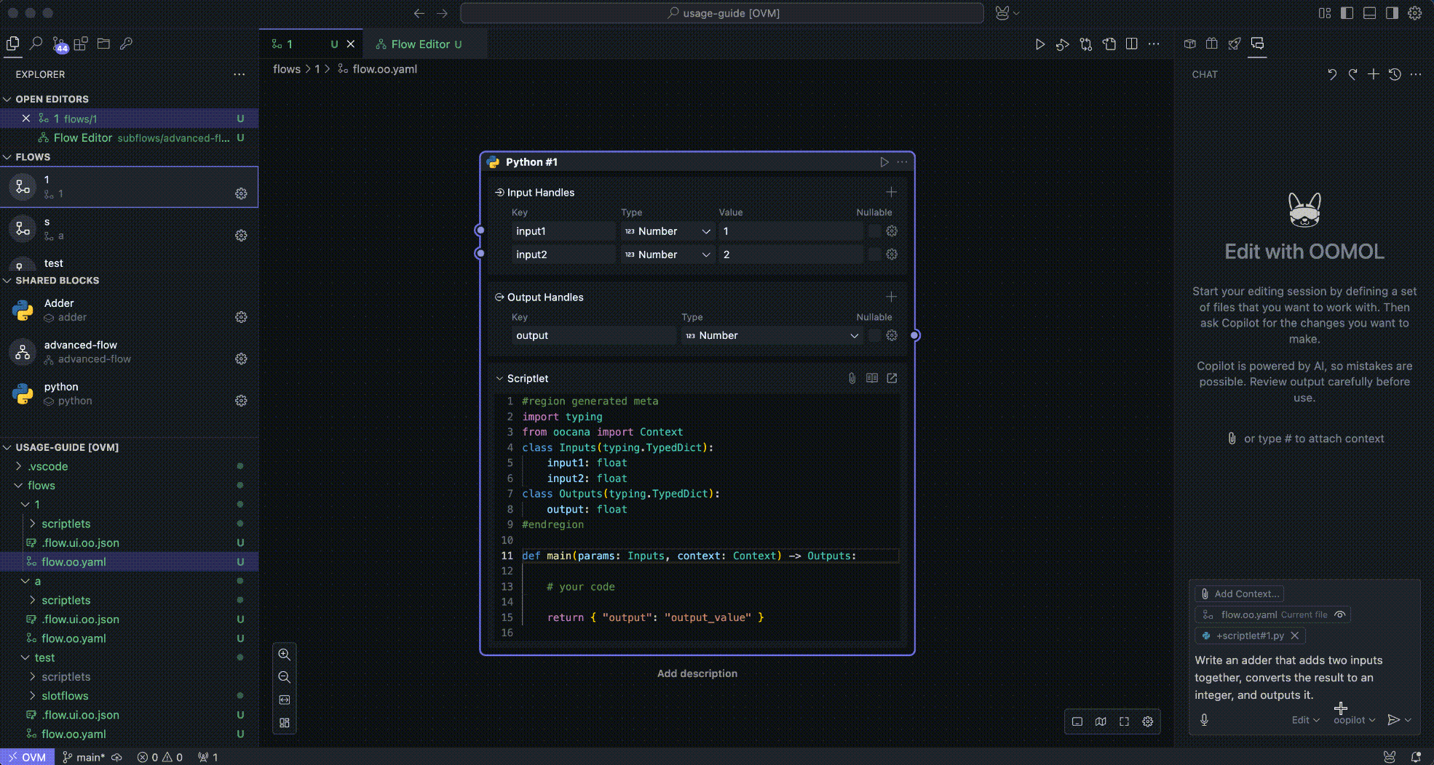Screen dimensions: 1434x765
Task: Open settings for Adder shared block
Action: pos(241,317)
